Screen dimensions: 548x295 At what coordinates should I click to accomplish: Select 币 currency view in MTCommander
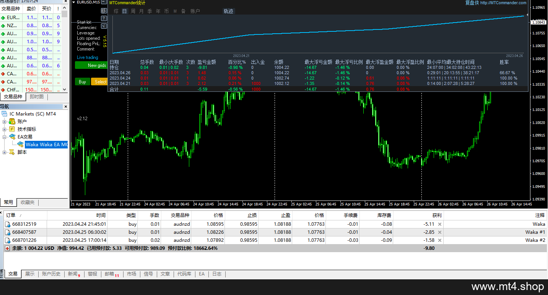click(166, 11)
